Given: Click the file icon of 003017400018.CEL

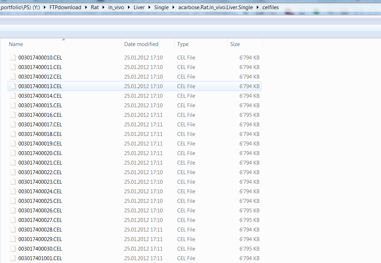Looking at the screenshot, I should pyautogui.click(x=13, y=134).
